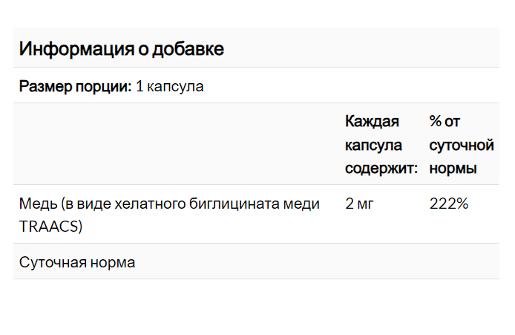Click the 'порции:' word in serving row

coord(103,88)
